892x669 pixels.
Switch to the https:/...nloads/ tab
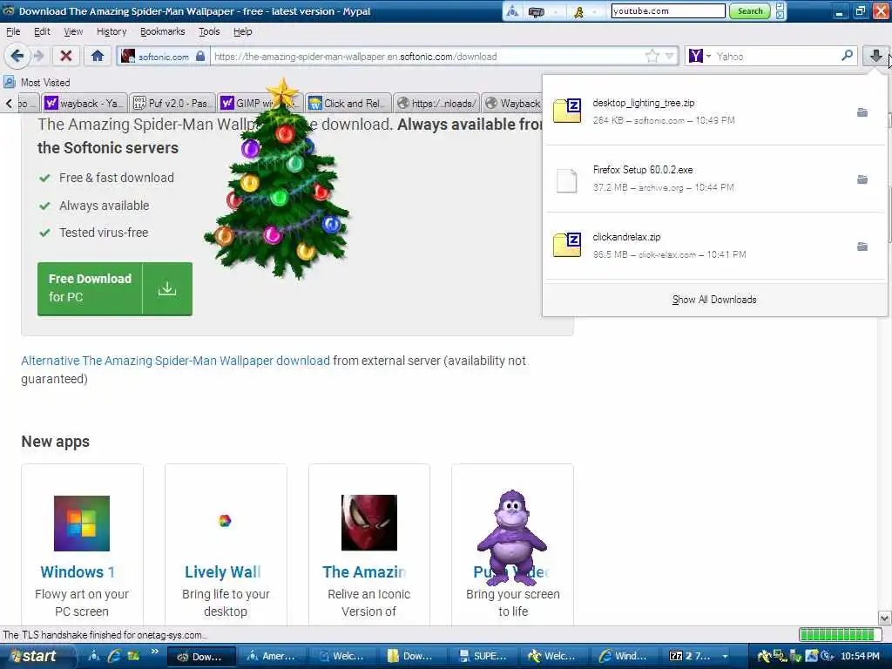click(x=436, y=103)
